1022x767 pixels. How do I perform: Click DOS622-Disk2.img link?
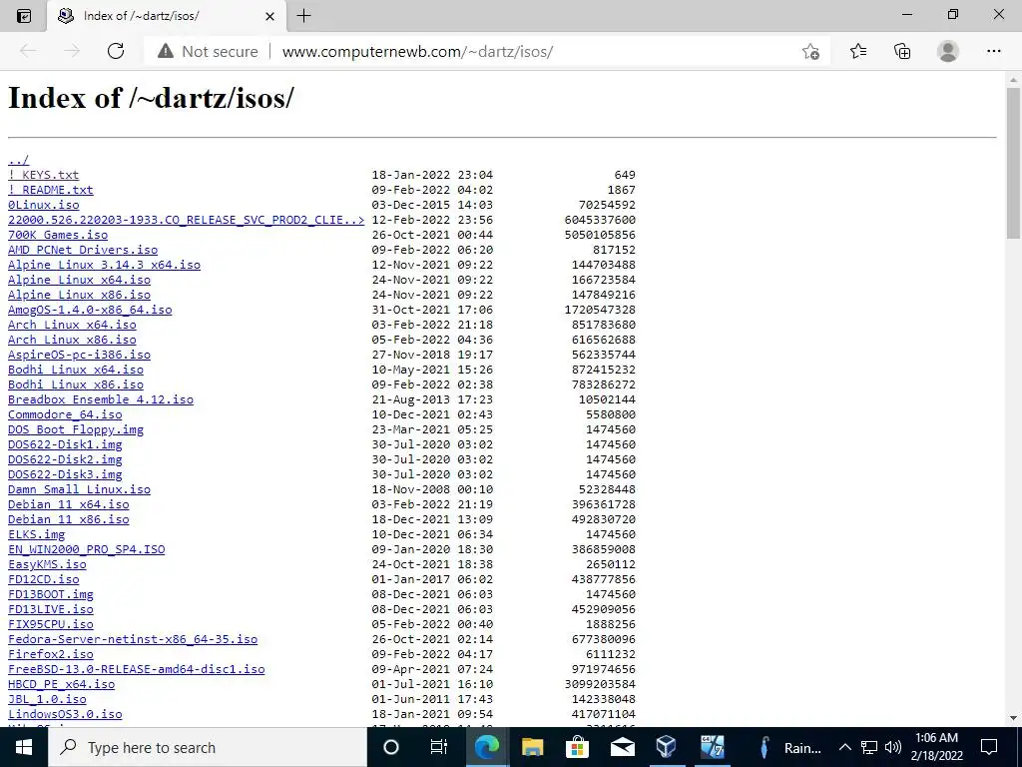pyautogui.click(x=65, y=459)
